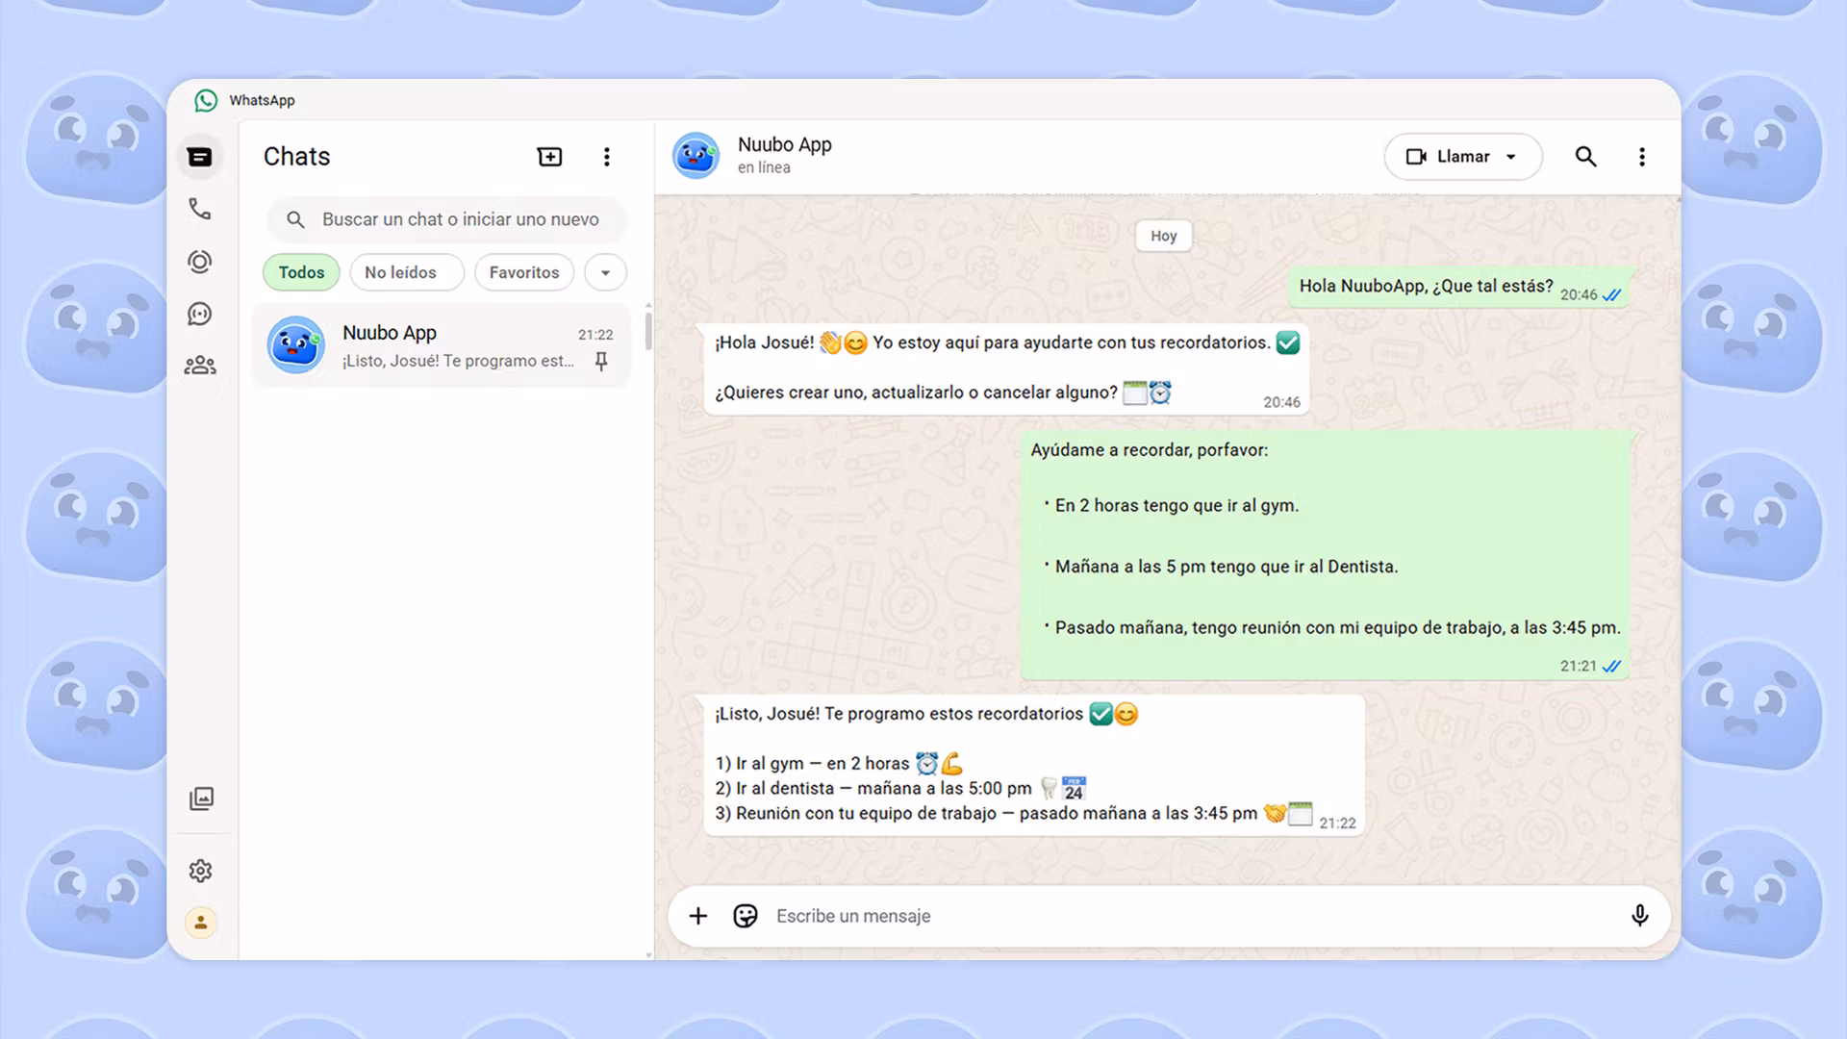Filter chats by Favoritos

point(523,272)
